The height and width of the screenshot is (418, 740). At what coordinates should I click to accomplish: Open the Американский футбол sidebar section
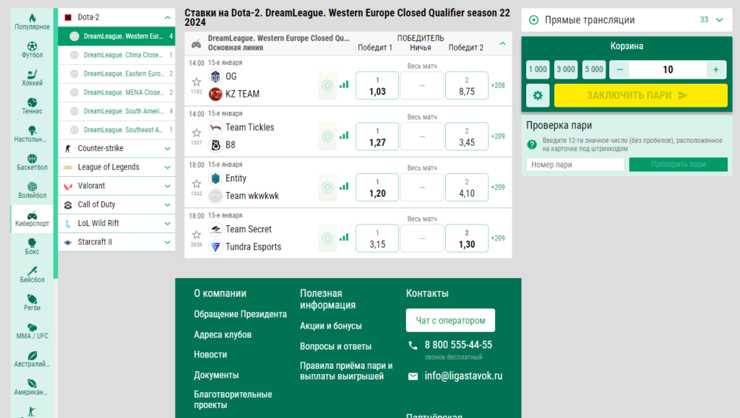(32, 388)
